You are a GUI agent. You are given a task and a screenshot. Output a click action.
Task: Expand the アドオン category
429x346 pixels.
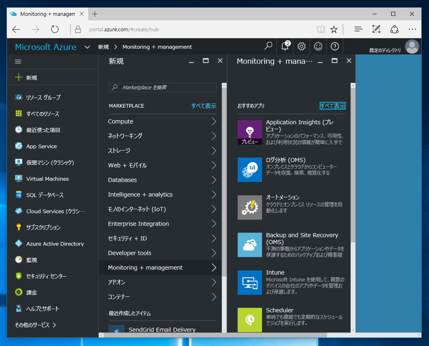pyautogui.click(x=162, y=282)
